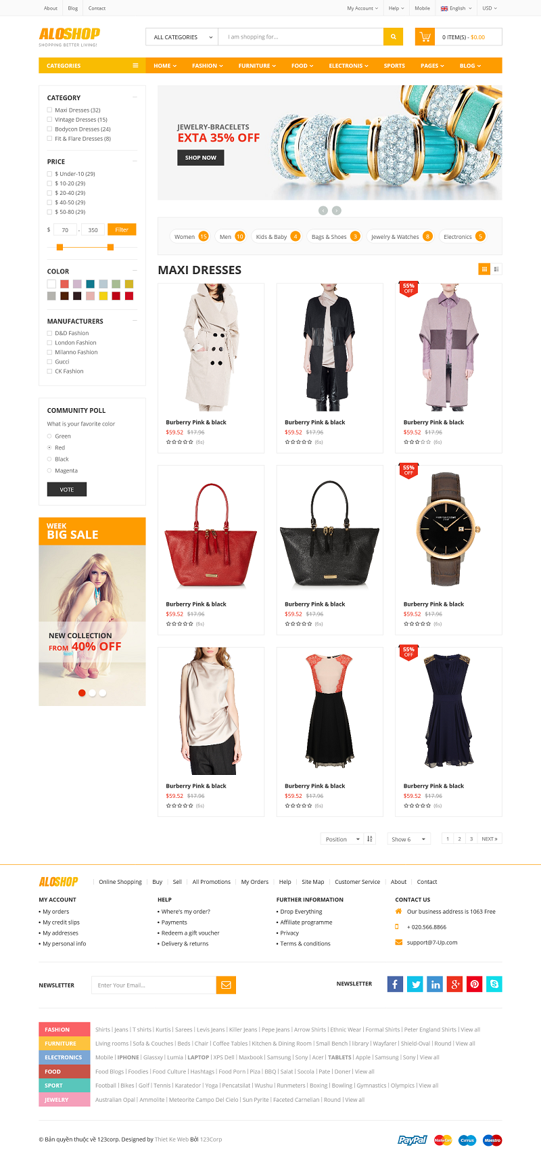The width and height of the screenshot is (541, 1160).
Task: Open the Skype social icon
Action: point(494,984)
